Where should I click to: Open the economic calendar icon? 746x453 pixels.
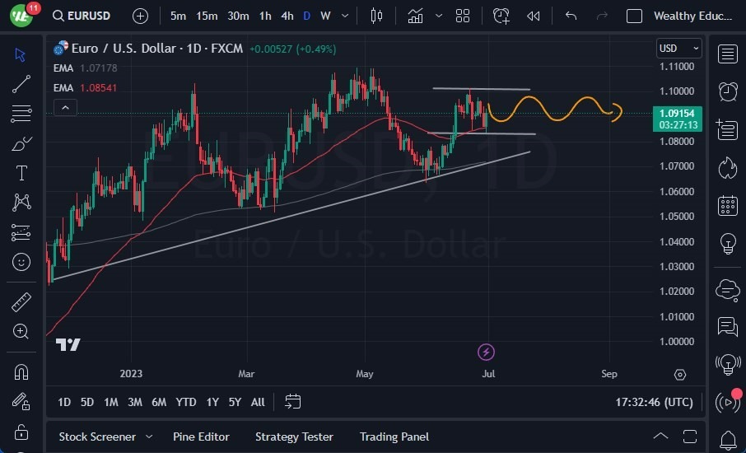pos(727,205)
